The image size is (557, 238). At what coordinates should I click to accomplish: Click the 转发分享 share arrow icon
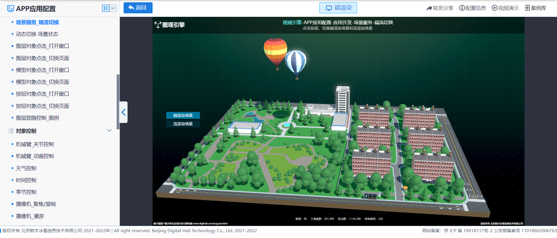(x=429, y=8)
